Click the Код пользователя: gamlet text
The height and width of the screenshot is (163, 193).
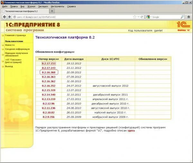[145, 31]
